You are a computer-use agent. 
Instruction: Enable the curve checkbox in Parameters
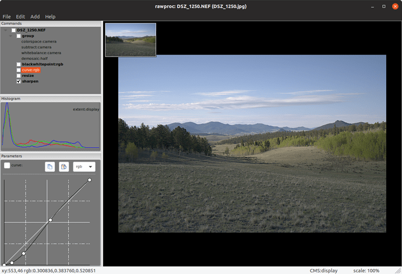tap(7, 166)
